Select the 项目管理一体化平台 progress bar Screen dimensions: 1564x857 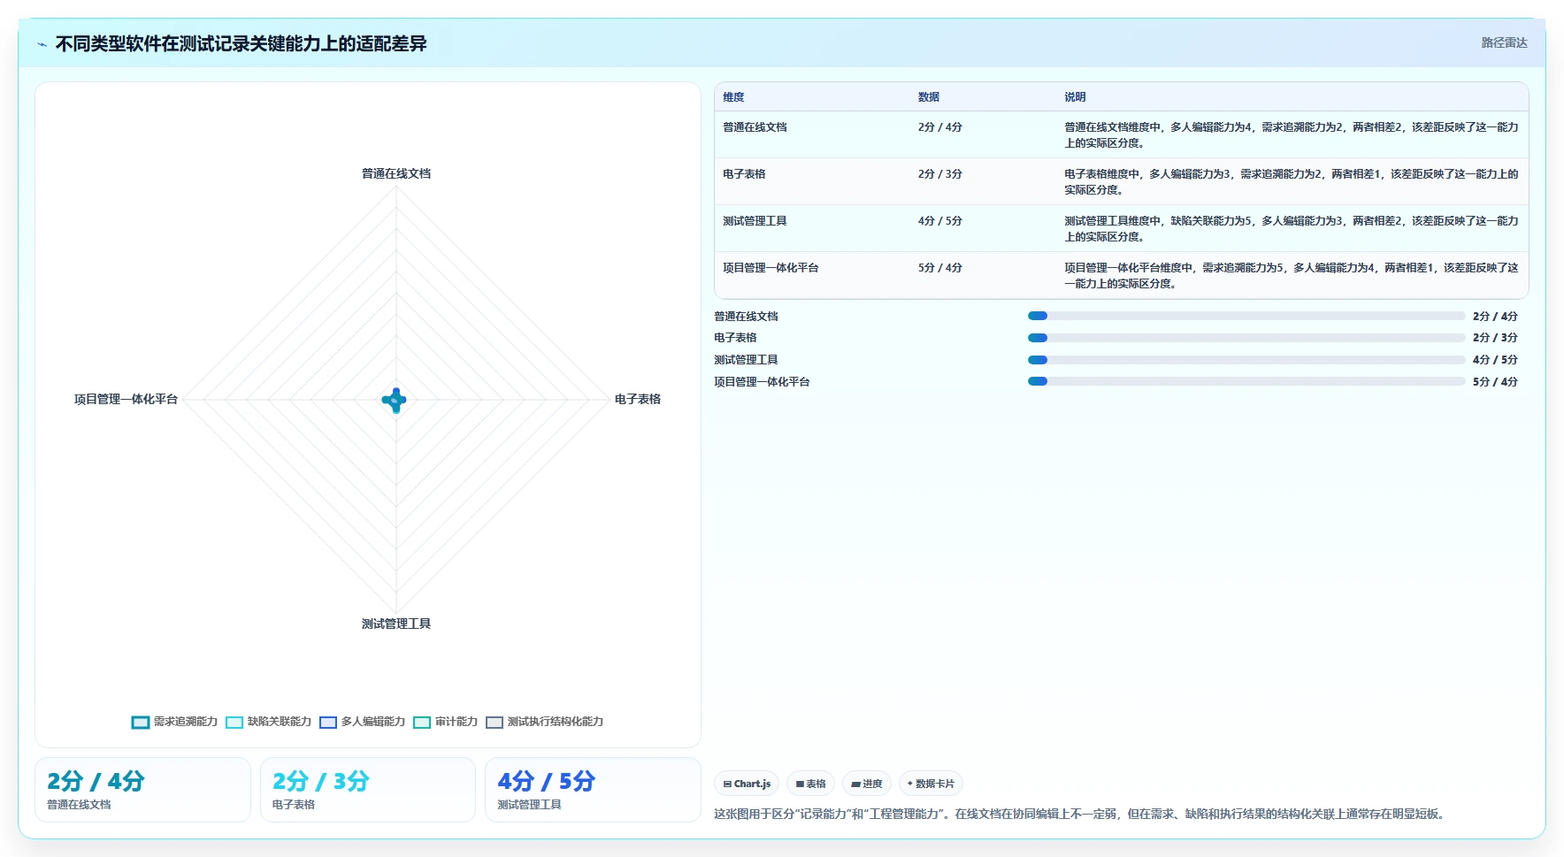(1246, 382)
